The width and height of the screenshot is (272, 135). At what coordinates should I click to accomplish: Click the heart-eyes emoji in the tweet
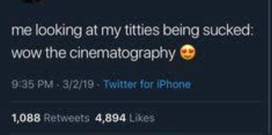coord(188,53)
